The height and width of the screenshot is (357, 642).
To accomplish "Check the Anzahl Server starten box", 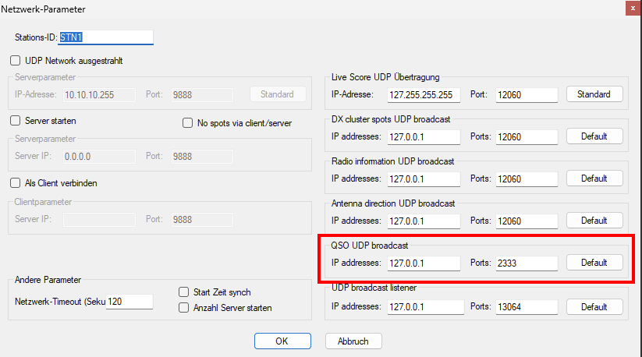I will (184, 308).
